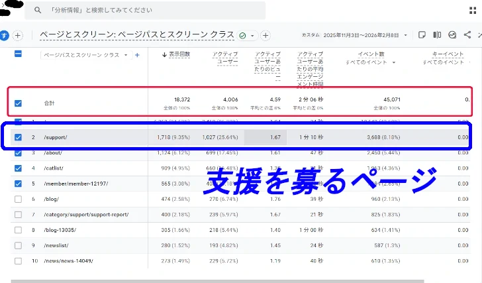Screen dimensions: 482x283
Task: Sort by the 表示回数 column header
Action: [179, 54]
